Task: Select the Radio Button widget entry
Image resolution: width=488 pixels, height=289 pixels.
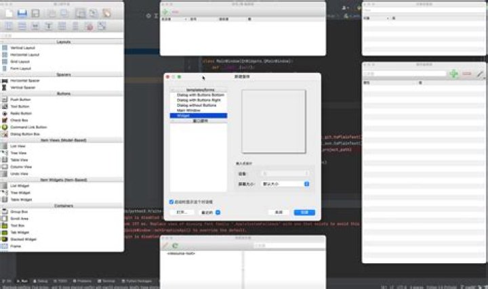Action: (20, 113)
